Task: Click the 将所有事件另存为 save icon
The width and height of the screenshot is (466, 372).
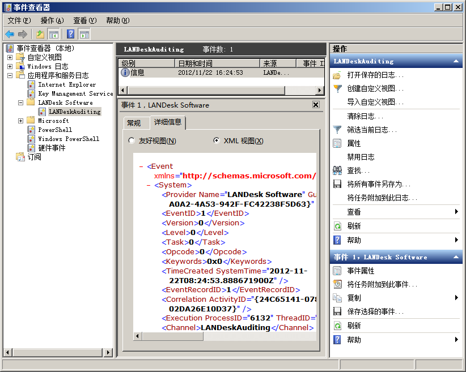Action: pyautogui.click(x=337, y=184)
